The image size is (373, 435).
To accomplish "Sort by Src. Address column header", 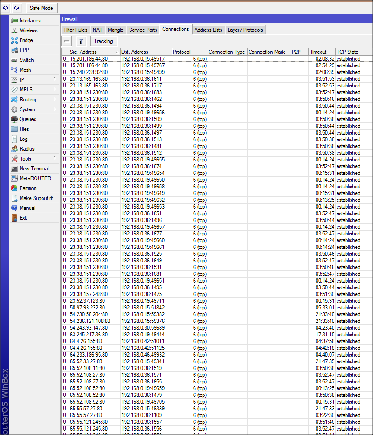I will tap(95, 52).
